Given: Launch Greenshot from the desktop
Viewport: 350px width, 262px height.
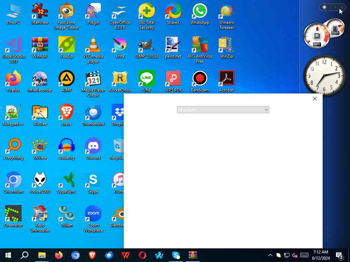Looking at the screenshot, I should [x=13, y=216].
